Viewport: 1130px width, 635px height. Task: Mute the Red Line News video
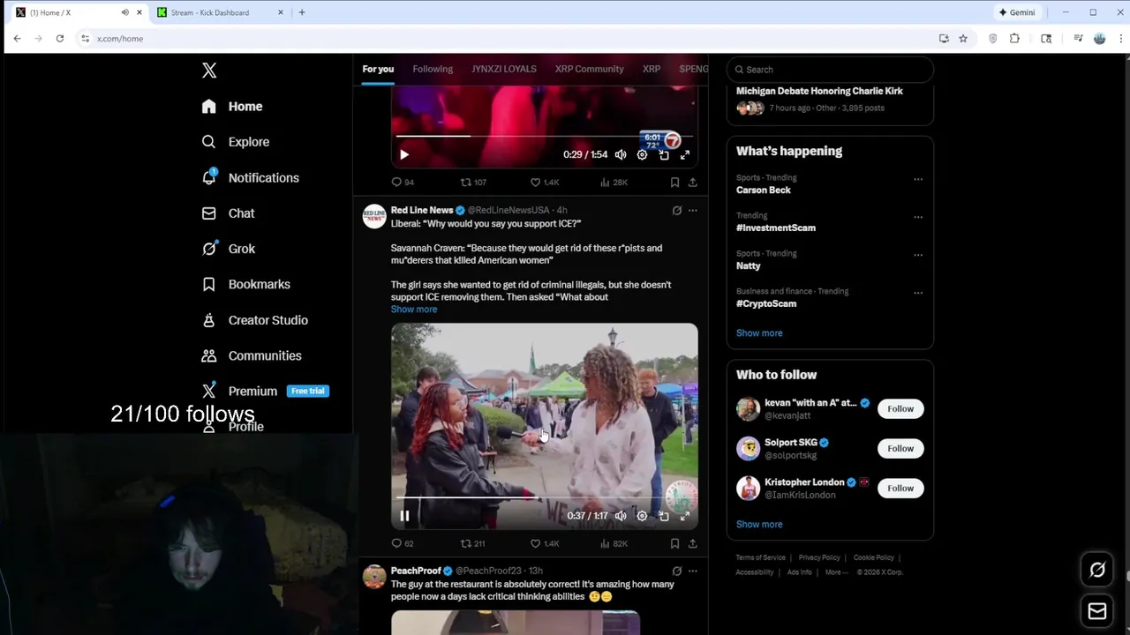coord(621,516)
